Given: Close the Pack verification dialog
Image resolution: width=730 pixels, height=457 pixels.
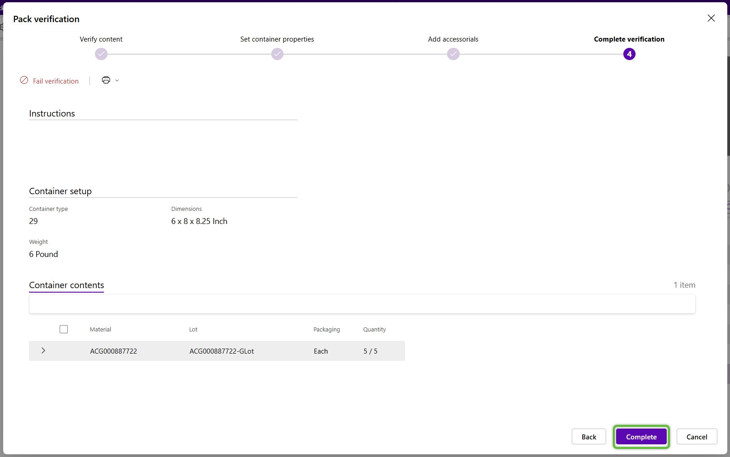Looking at the screenshot, I should coord(711,18).
